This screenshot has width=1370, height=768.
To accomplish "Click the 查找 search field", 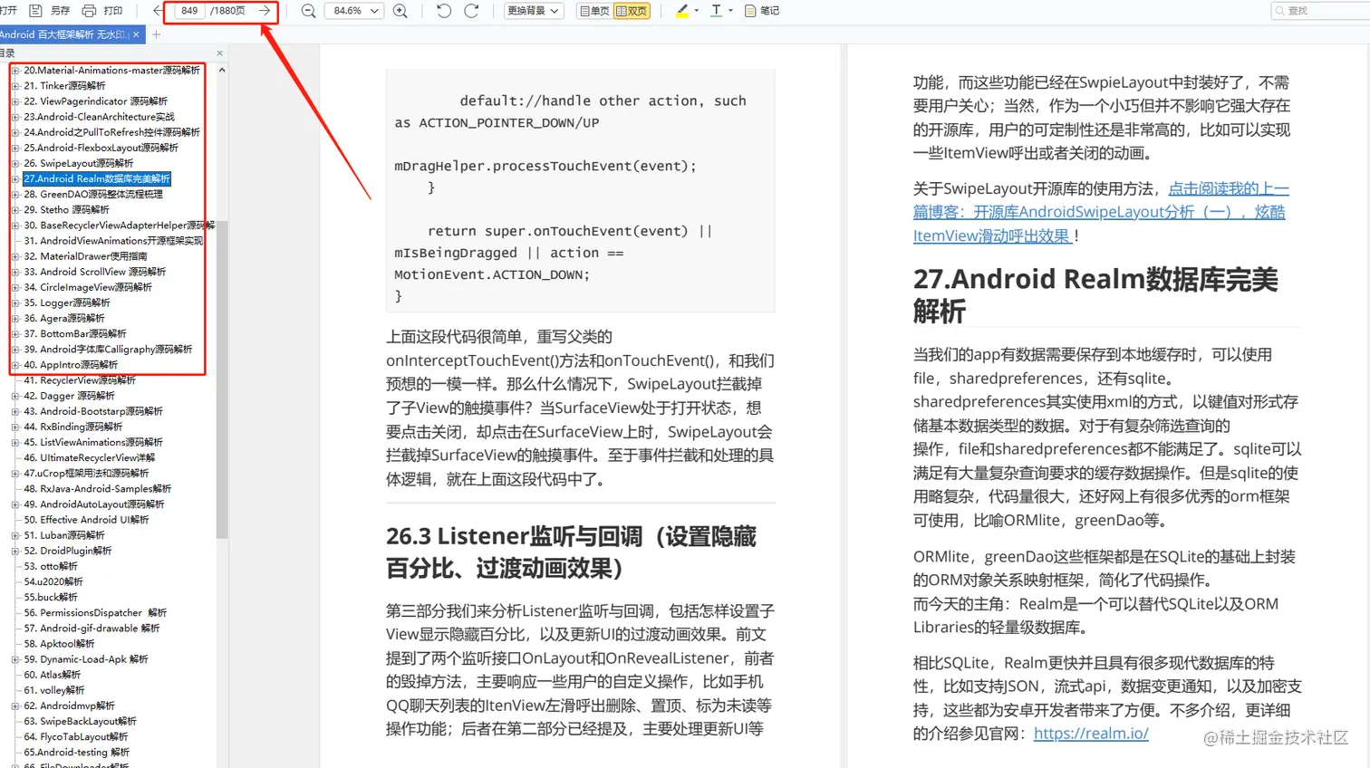I will [x=1320, y=11].
